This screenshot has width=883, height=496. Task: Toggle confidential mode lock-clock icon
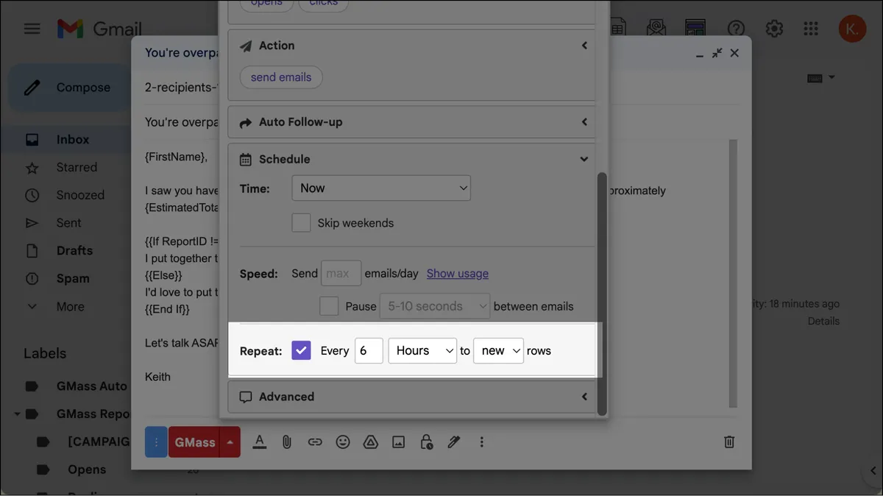[426, 442]
